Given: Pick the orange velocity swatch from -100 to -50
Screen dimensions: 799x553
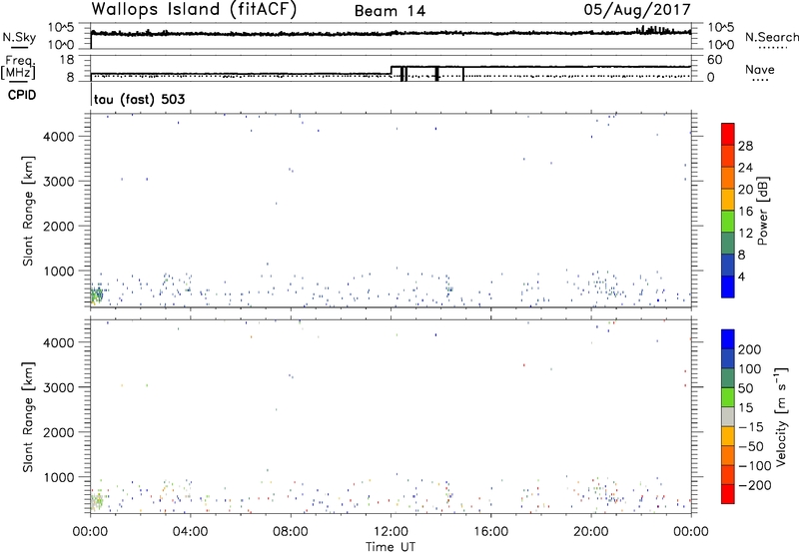Looking at the screenshot, I should pyautogui.click(x=728, y=455).
